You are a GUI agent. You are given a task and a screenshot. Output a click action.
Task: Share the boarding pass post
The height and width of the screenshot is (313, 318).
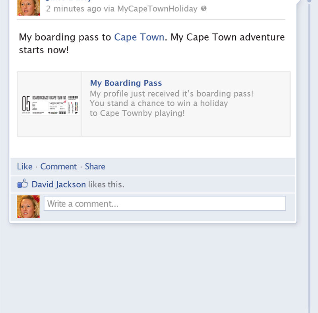click(x=95, y=166)
